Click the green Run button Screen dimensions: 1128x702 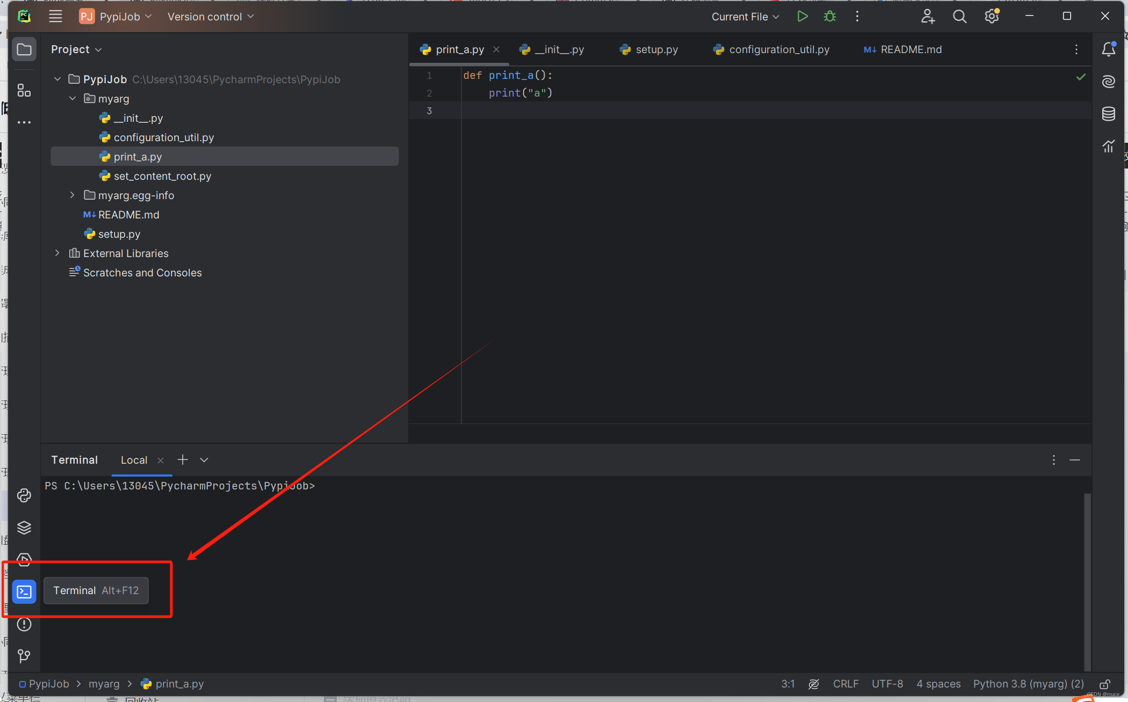(802, 17)
